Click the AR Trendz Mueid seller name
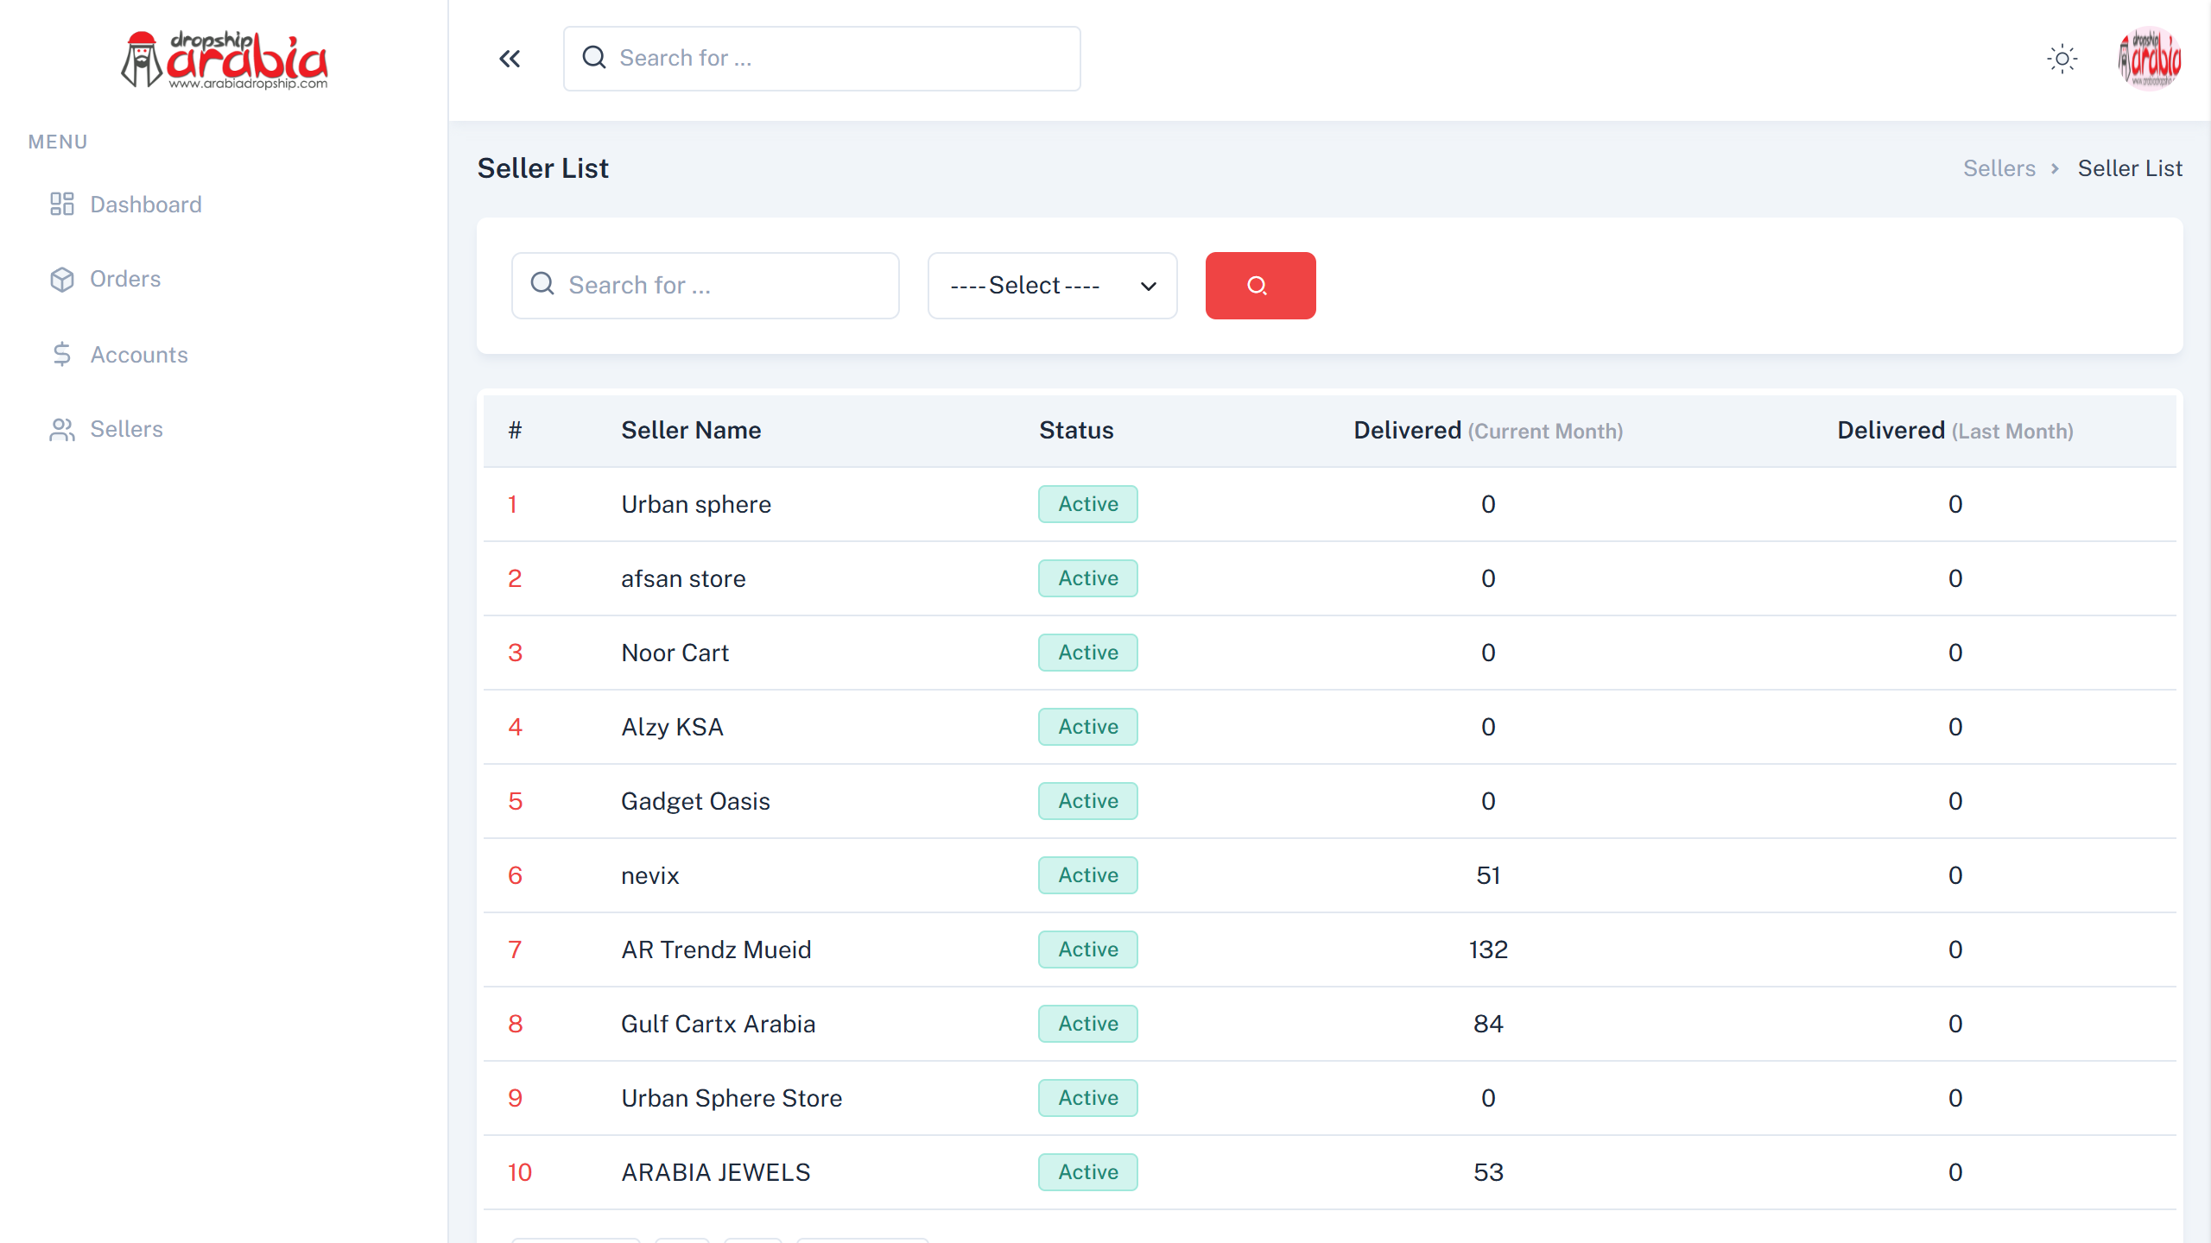Image resolution: width=2211 pixels, height=1243 pixels. point(716,950)
